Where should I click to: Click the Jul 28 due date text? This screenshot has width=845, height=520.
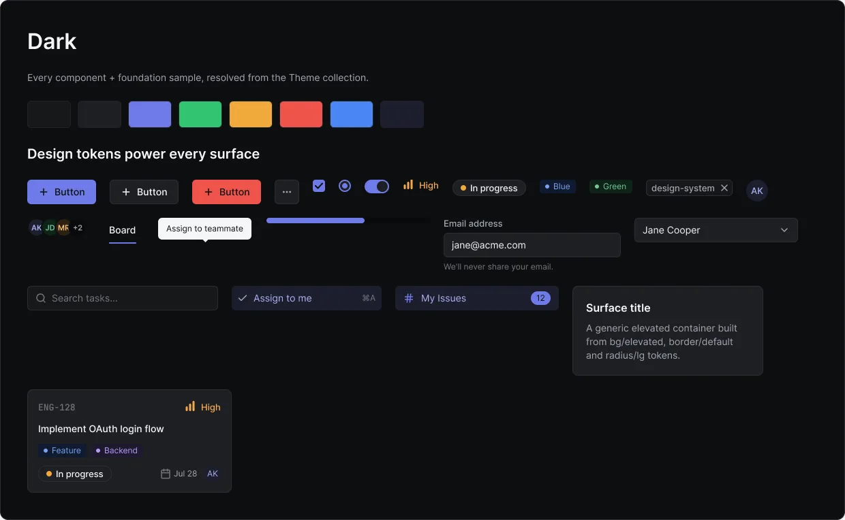(185, 474)
